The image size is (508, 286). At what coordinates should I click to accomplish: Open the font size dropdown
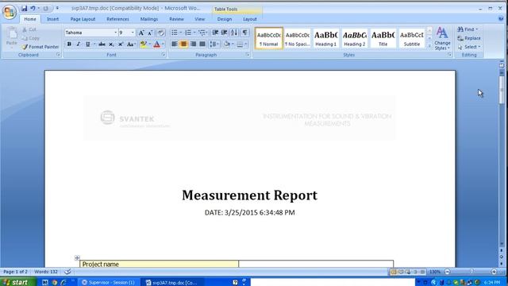133,33
